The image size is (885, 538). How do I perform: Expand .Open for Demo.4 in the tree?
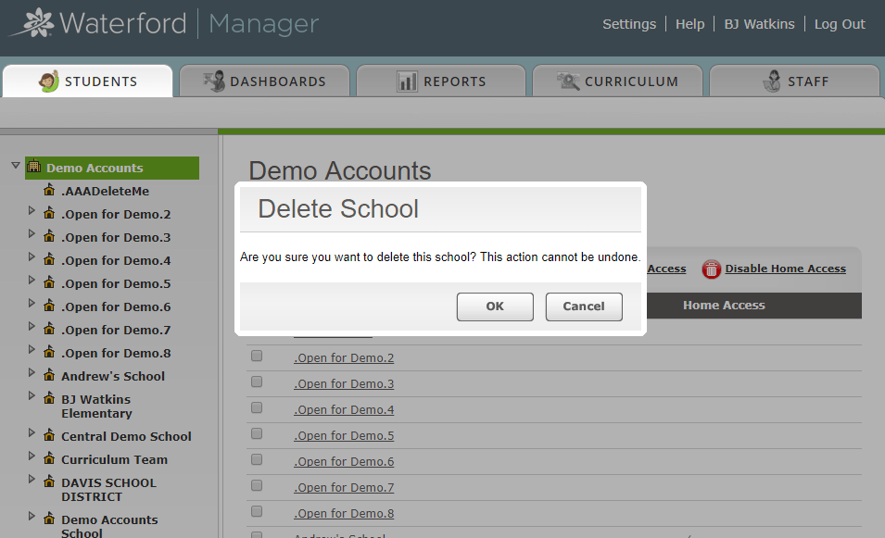32,257
